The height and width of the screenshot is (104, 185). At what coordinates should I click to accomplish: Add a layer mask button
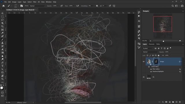click(x=166, y=102)
